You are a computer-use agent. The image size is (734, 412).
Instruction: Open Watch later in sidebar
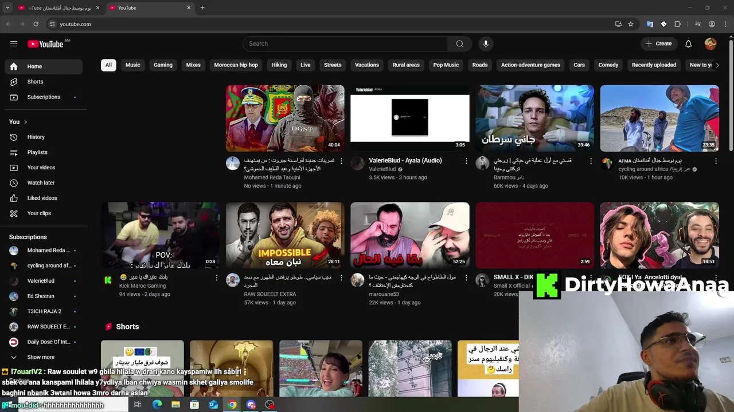[x=44, y=183]
